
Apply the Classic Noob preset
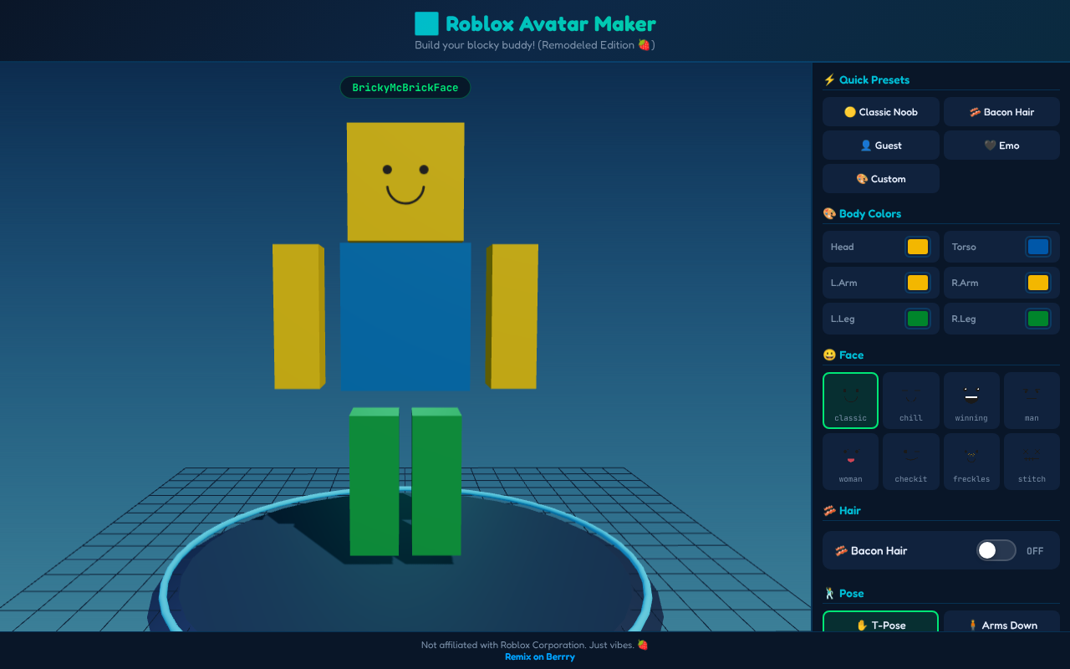coord(880,111)
